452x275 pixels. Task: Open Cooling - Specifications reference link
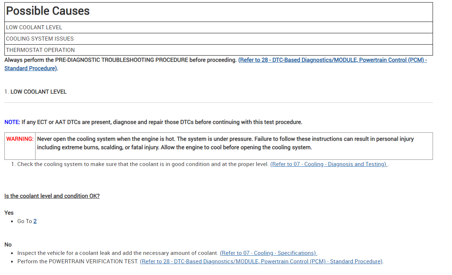(x=268, y=253)
